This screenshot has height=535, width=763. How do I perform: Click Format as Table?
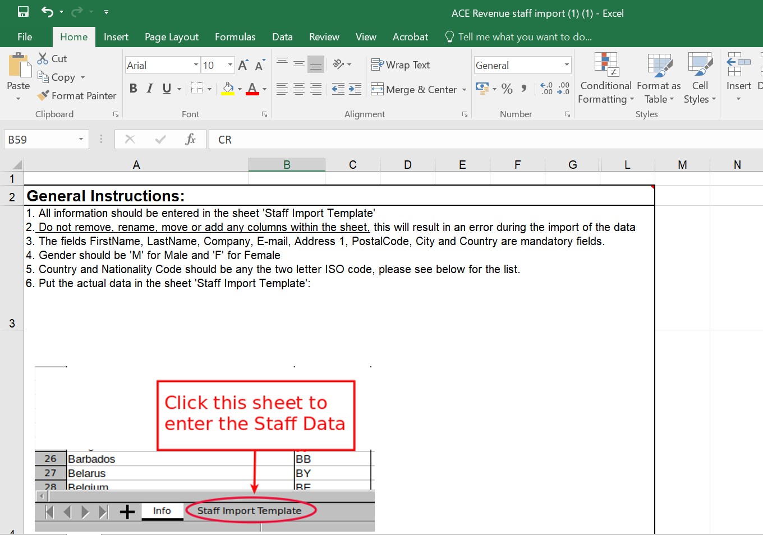coord(659,78)
